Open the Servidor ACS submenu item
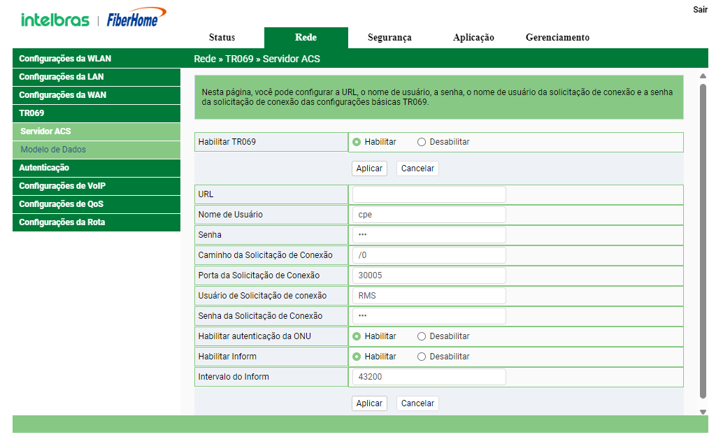 coord(96,131)
